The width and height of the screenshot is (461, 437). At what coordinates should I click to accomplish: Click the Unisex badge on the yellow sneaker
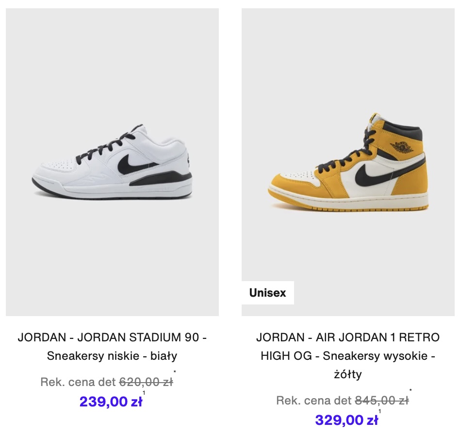[x=267, y=293]
